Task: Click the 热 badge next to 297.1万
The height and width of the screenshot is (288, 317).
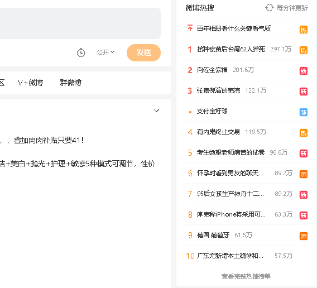Action: pyautogui.click(x=304, y=50)
